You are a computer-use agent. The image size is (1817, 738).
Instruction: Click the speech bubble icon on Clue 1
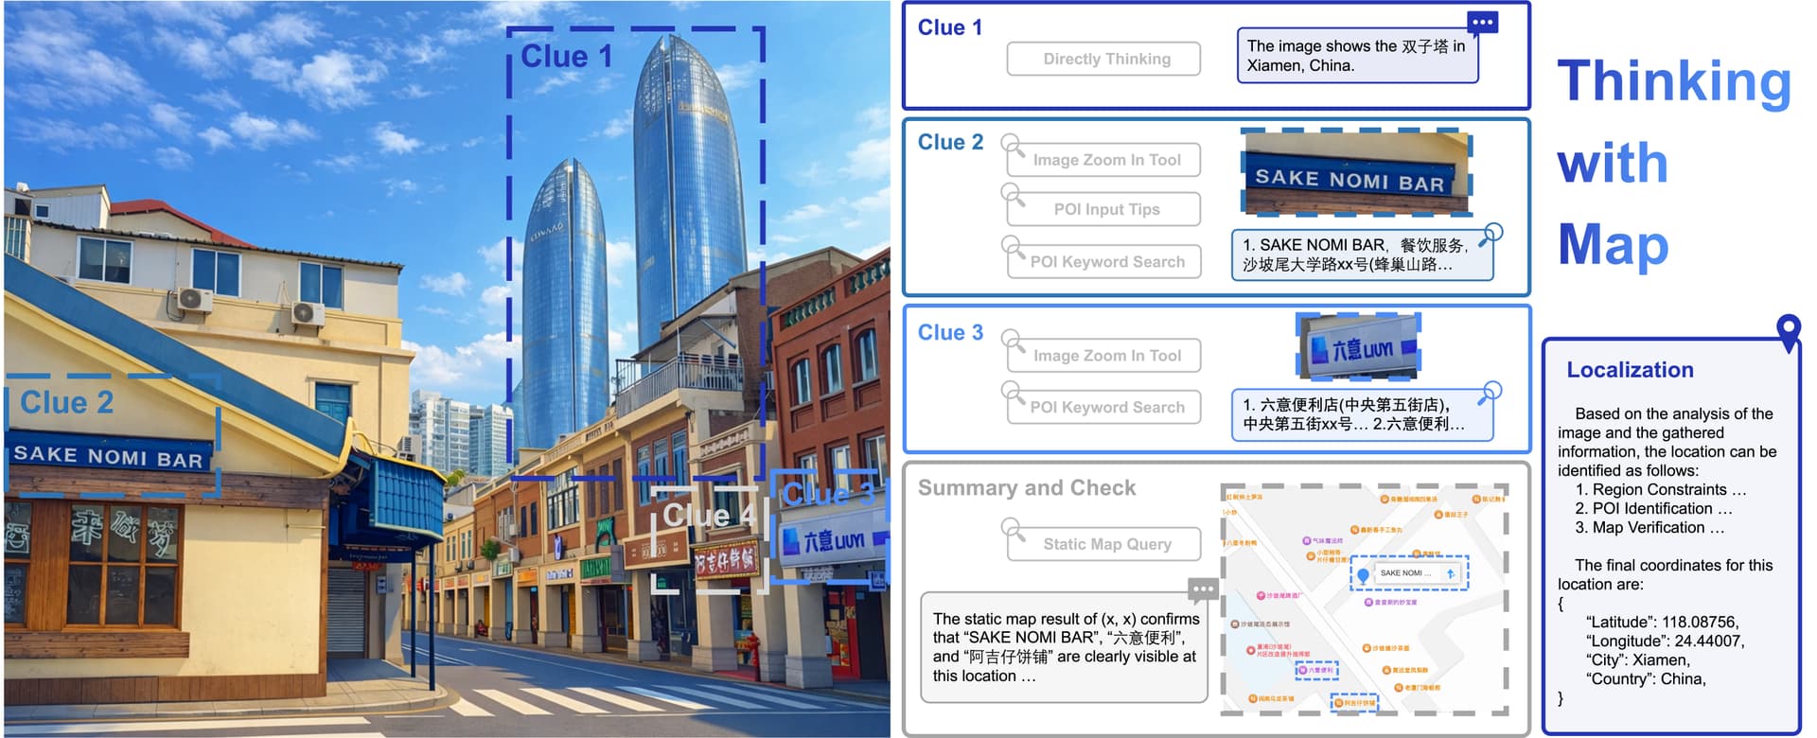1482,22
